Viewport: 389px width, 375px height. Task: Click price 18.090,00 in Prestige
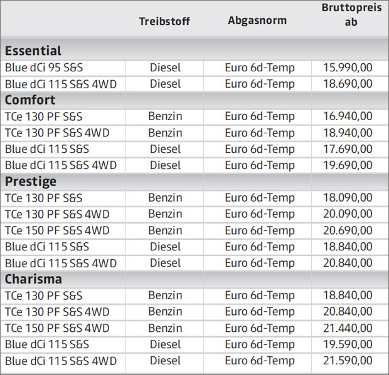tap(348, 198)
